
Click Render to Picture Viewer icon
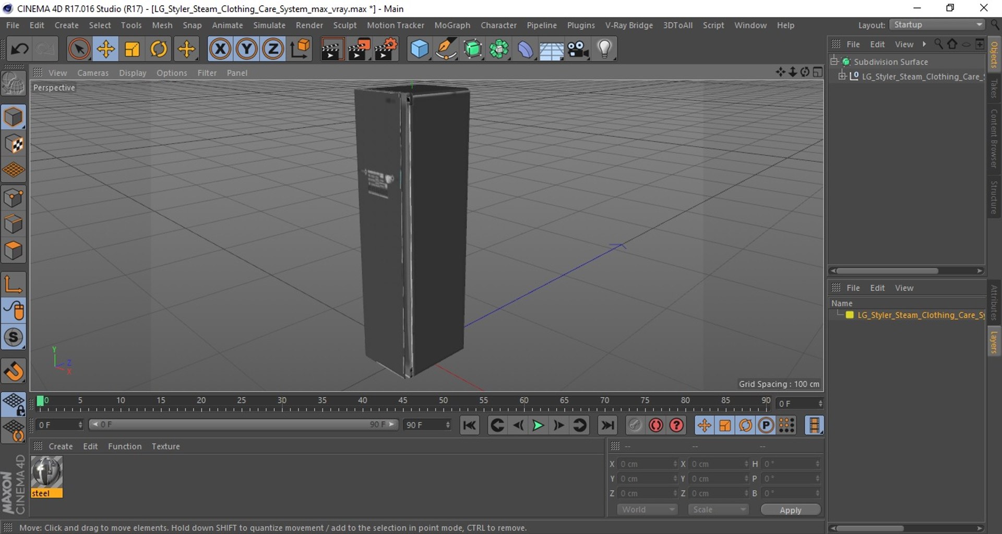point(359,49)
